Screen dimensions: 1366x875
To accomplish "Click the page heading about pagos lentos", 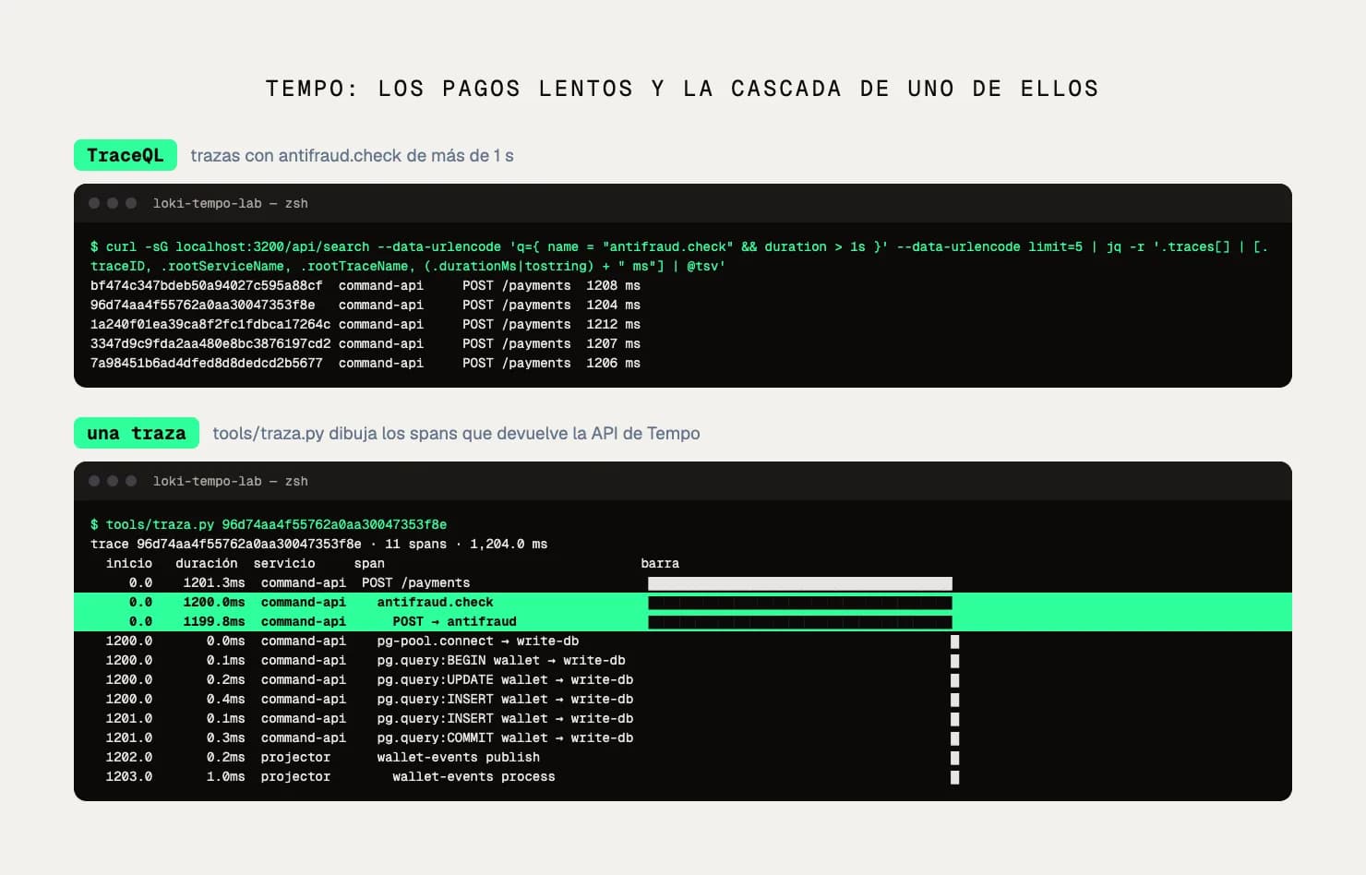I will coord(682,89).
